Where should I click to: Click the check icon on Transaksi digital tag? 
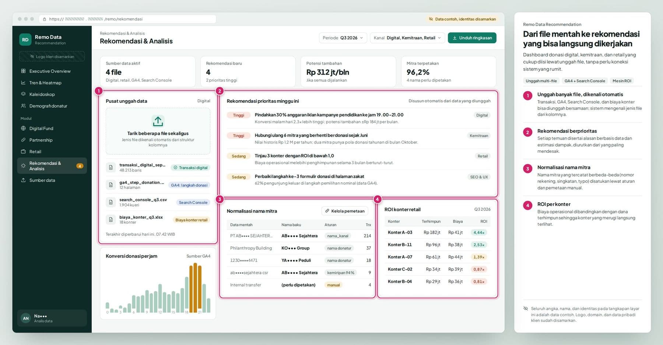pyautogui.click(x=175, y=168)
